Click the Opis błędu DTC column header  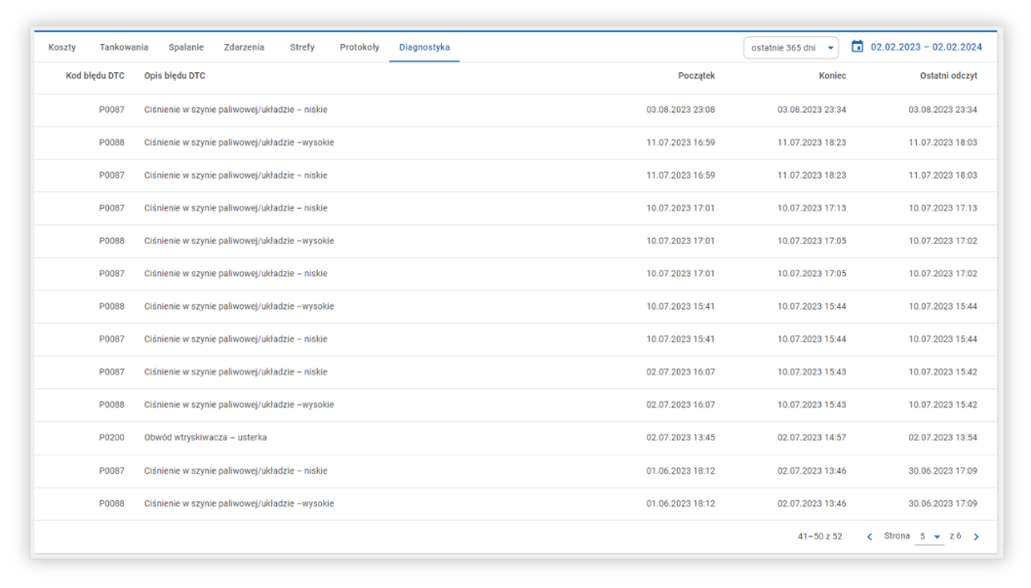click(x=175, y=76)
